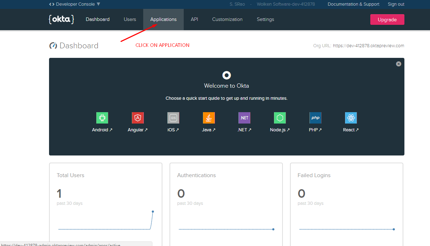Open the Applications menu
This screenshot has width=430, height=246.
pos(163,19)
